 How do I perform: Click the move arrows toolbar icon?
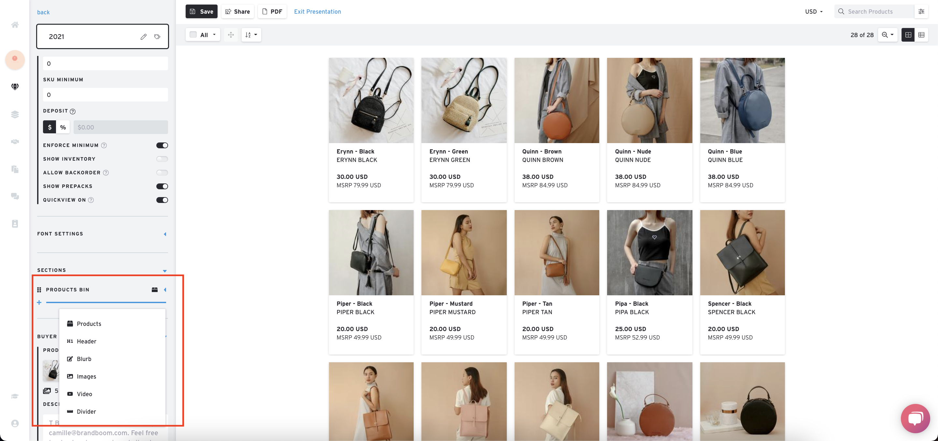tap(231, 35)
